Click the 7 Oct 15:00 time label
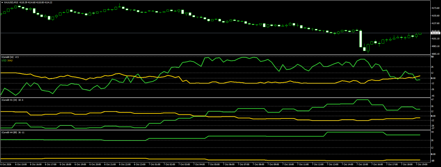 [x=363, y=165]
